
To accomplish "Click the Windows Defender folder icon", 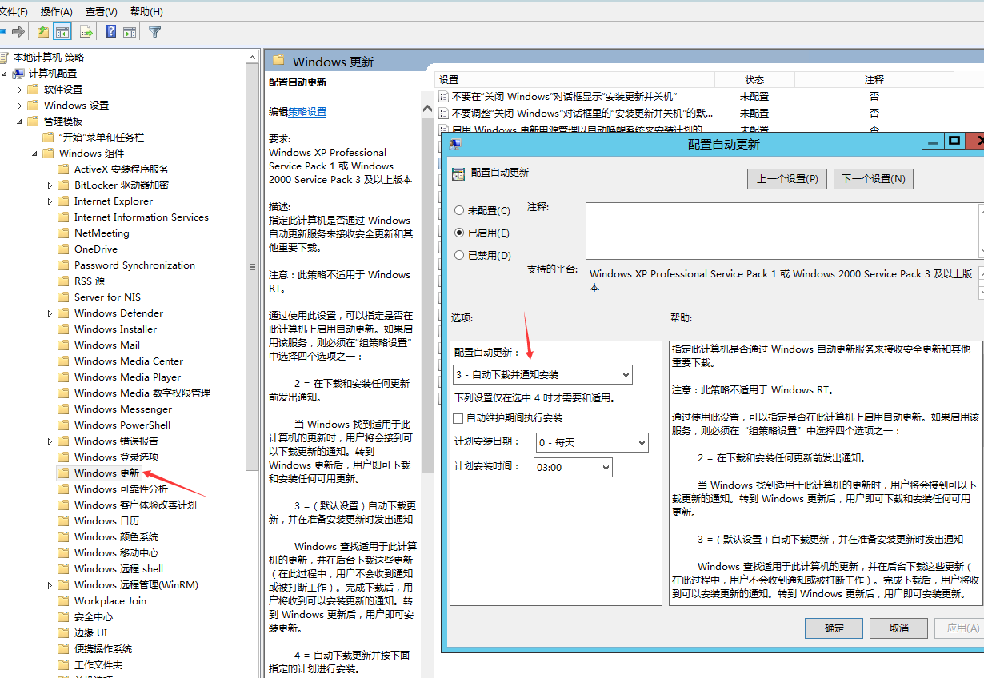I will [64, 313].
